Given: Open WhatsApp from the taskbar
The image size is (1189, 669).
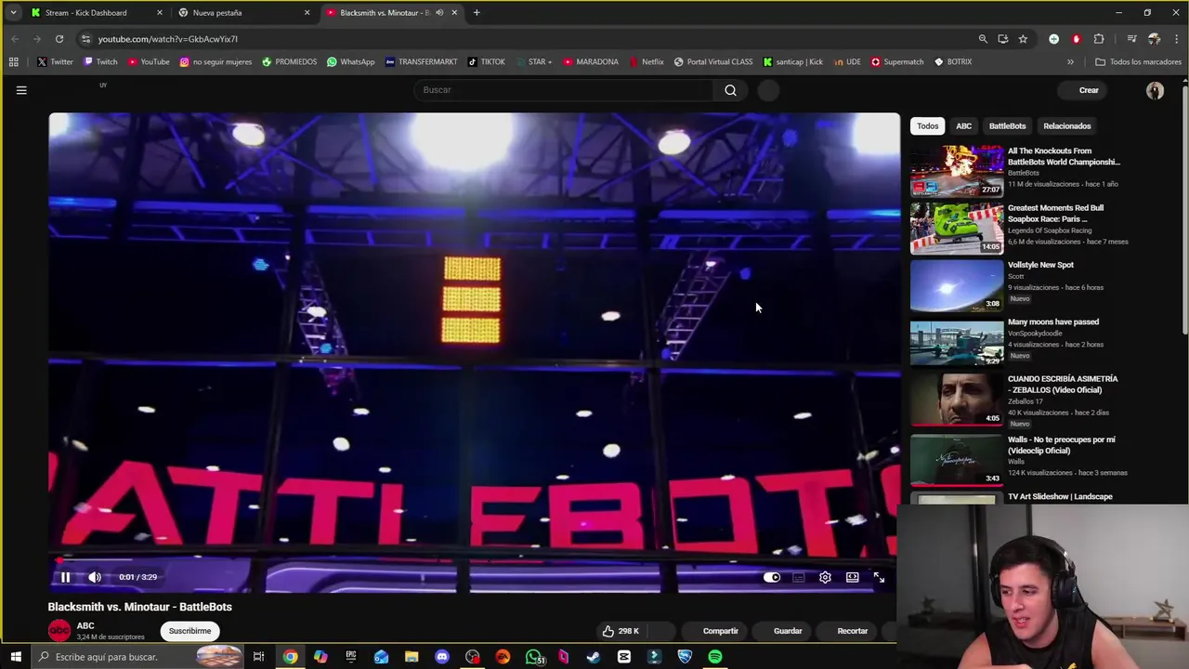Looking at the screenshot, I should [x=533, y=657].
